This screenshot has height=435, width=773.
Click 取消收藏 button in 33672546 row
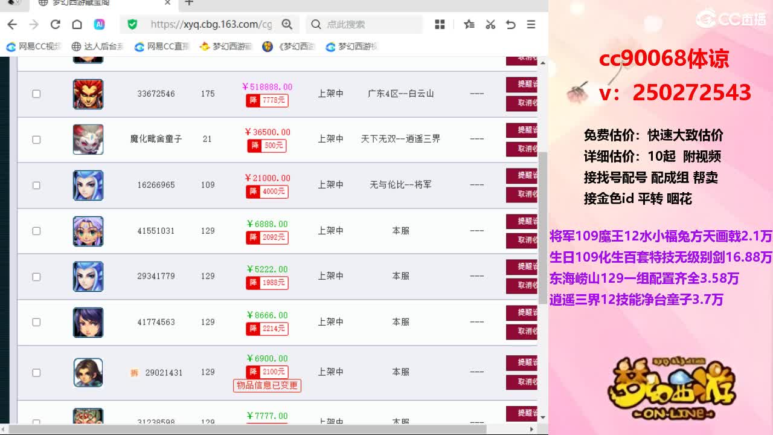[522, 103]
